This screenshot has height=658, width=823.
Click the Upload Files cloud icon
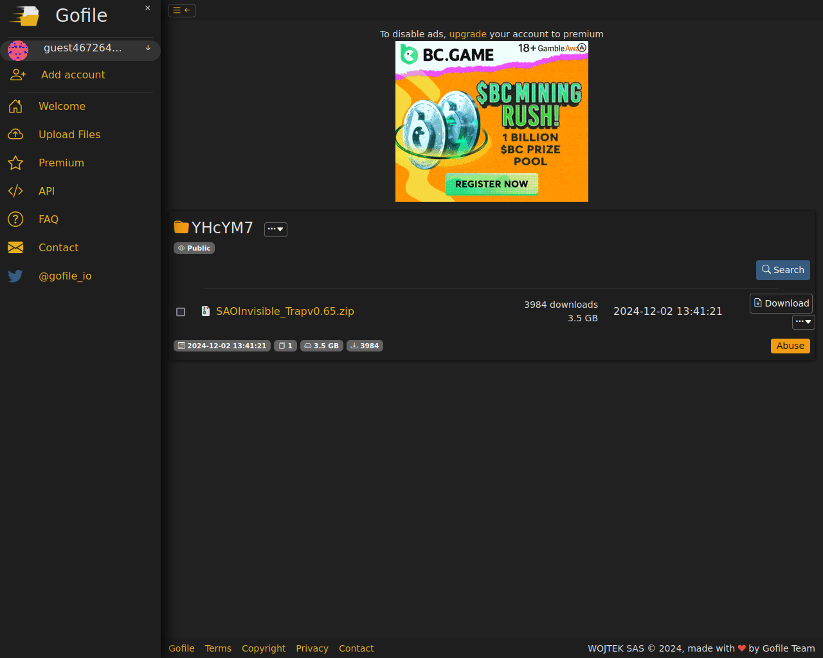pyautogui.click(x=15, y=134)
